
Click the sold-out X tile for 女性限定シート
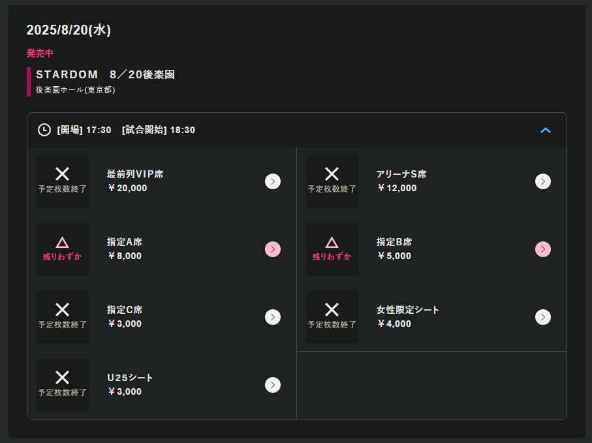pyautogui.click(x=332, y=317)
